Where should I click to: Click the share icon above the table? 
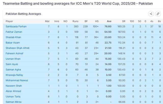(151, 14)
